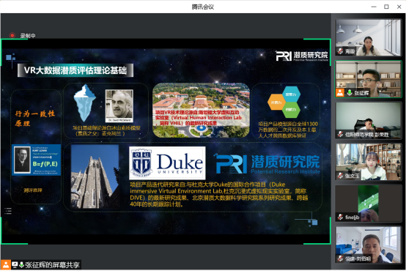
Task: Maximize the 腾讯会议 window
Action: coord(386,7)
